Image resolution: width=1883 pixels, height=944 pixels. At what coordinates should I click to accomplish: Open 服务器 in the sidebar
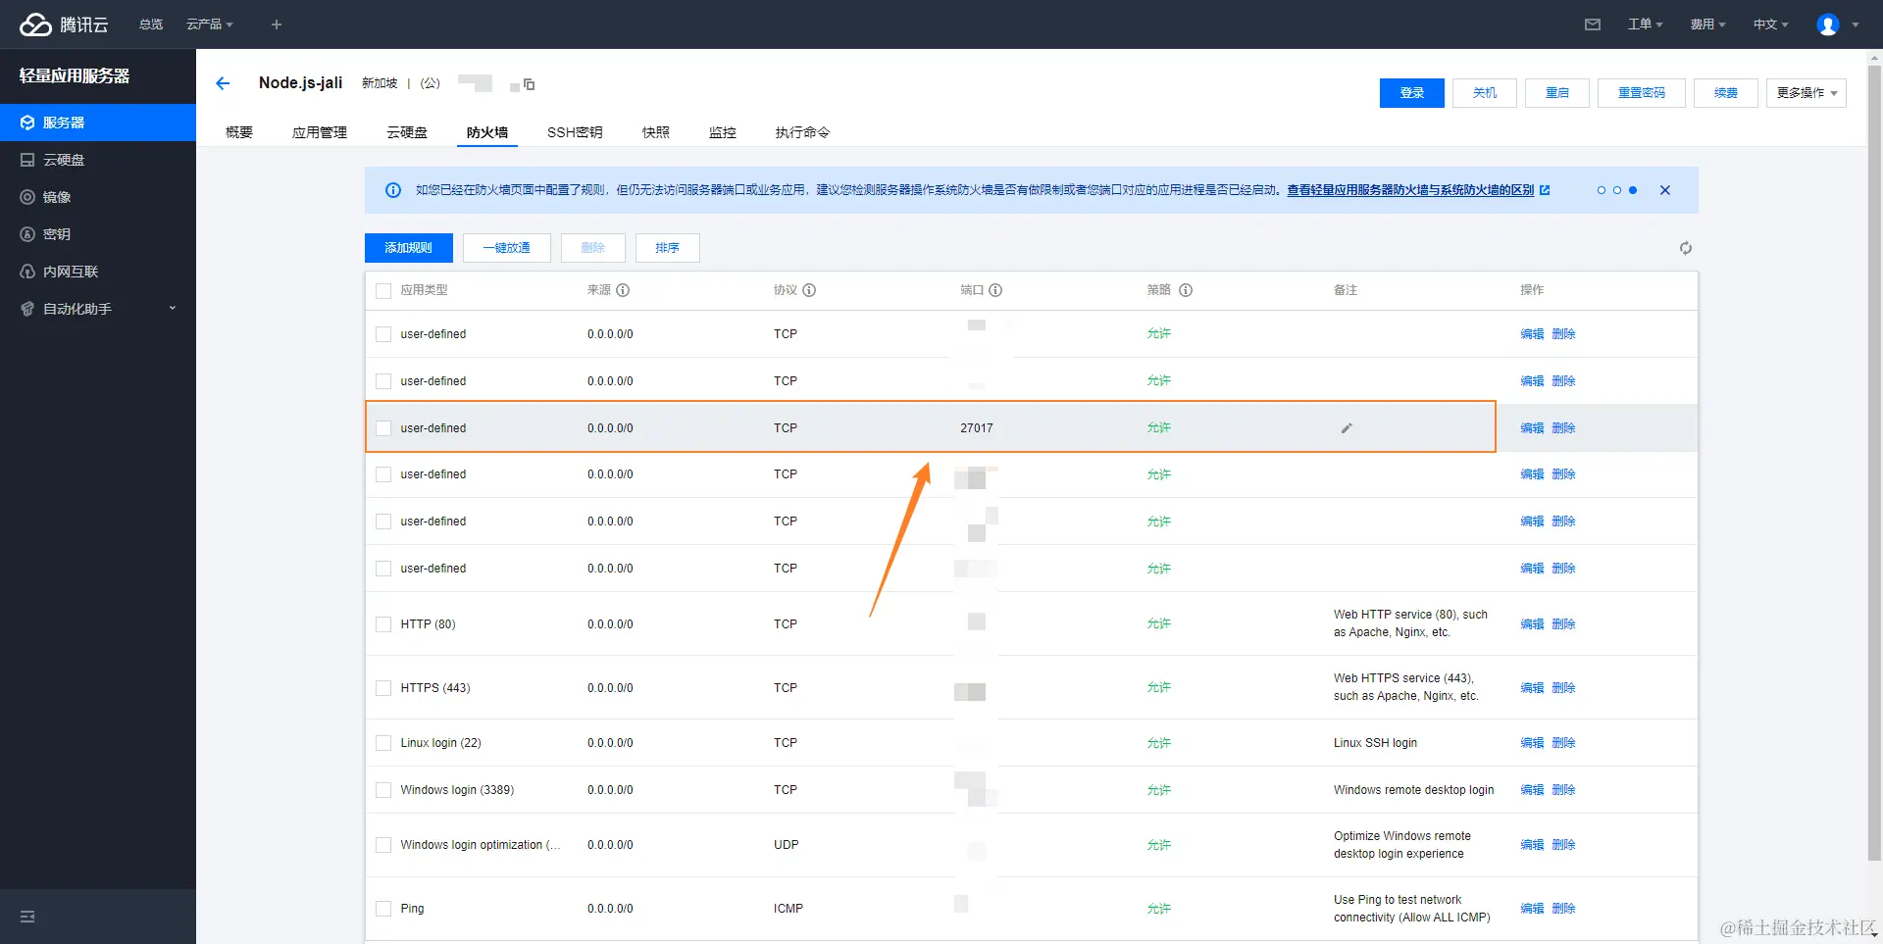[98, 123]
